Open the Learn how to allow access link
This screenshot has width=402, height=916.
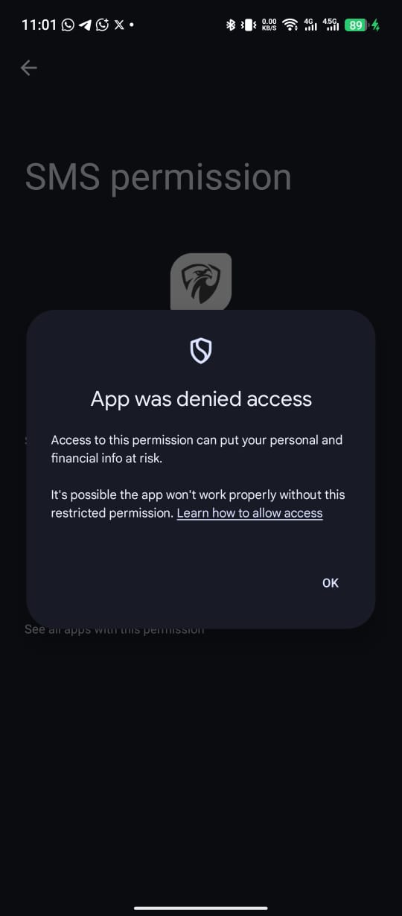click(249, 513)
